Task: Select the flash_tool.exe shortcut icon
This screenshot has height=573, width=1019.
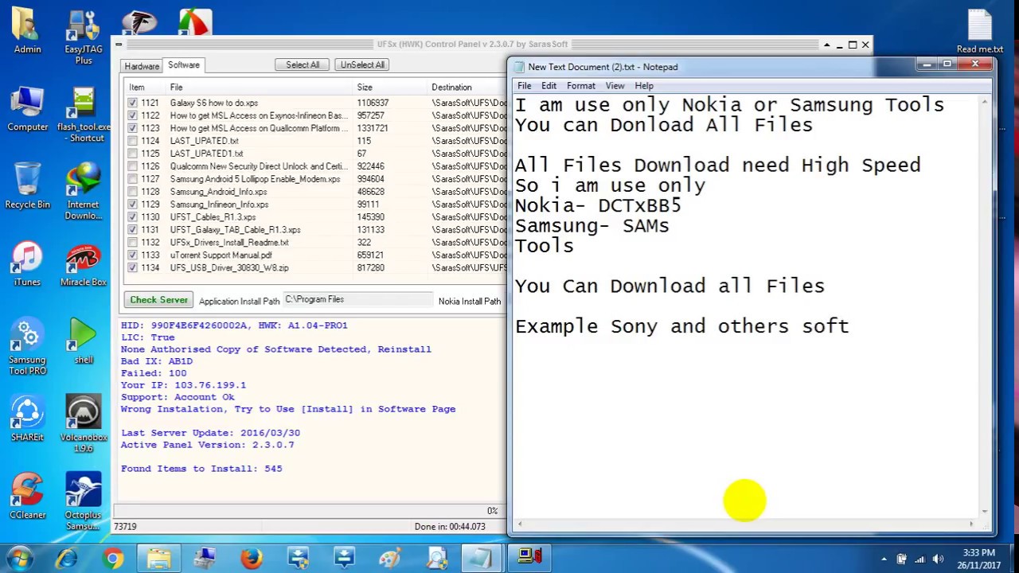Action: 84,115
